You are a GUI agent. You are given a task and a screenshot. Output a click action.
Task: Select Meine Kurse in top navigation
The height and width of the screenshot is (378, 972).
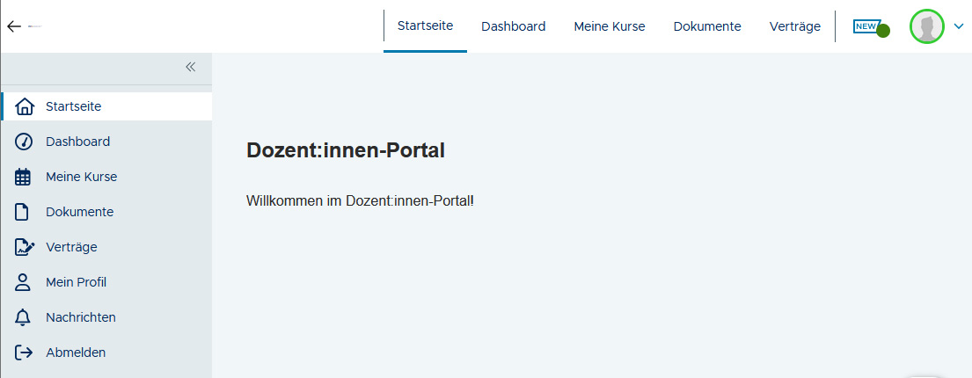610,26
